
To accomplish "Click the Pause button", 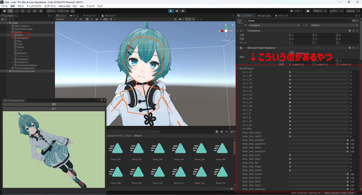I will pos(177,11).
